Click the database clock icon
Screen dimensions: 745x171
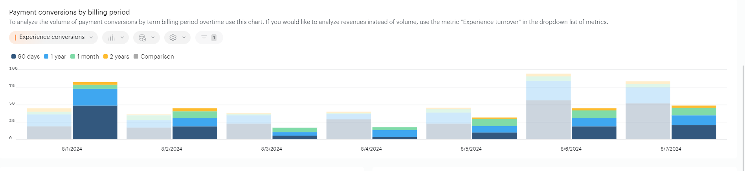142,38
